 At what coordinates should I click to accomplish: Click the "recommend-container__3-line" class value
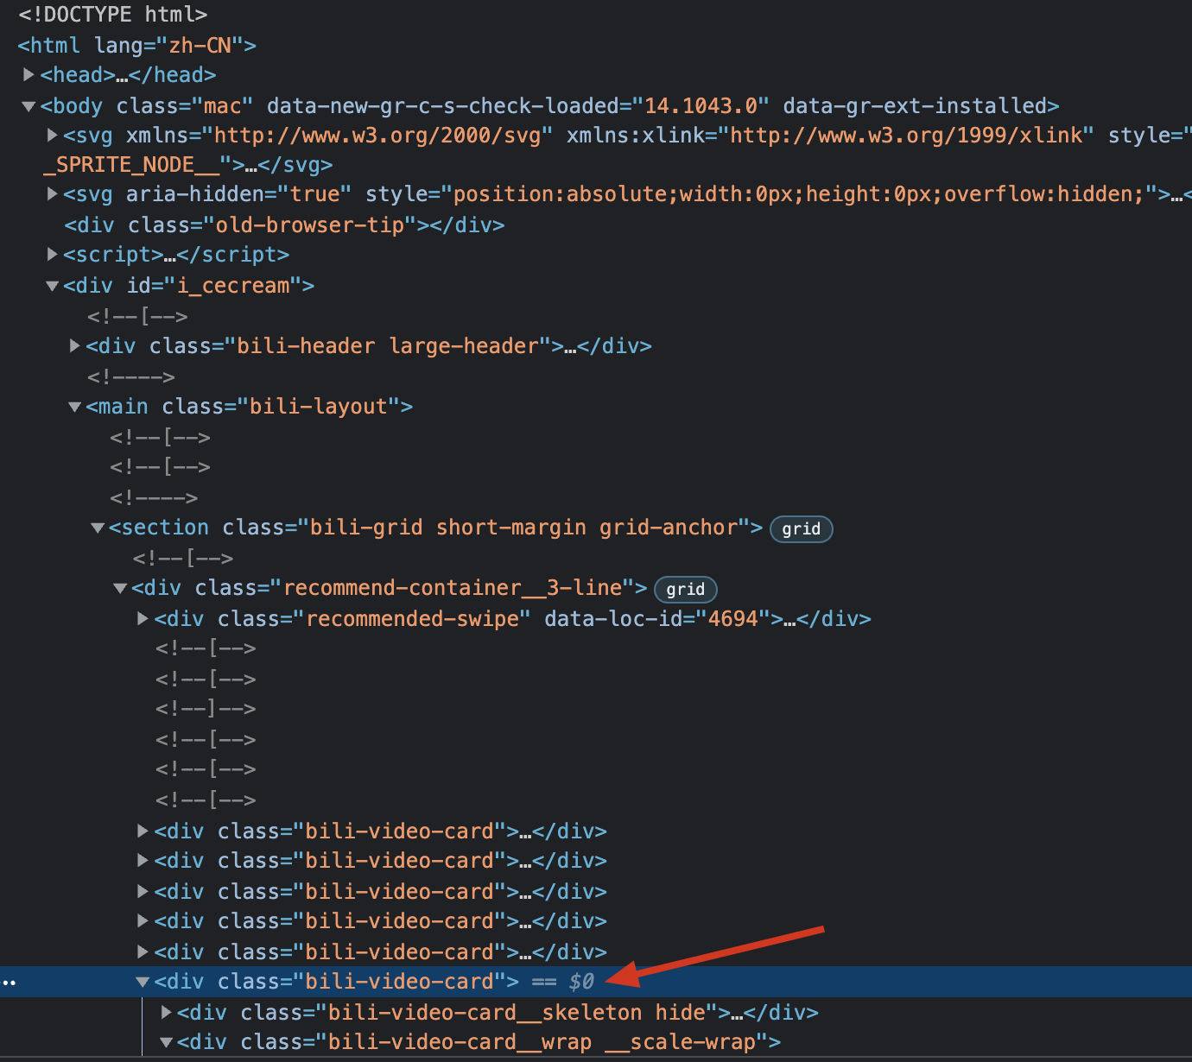(x=453, y=588)
